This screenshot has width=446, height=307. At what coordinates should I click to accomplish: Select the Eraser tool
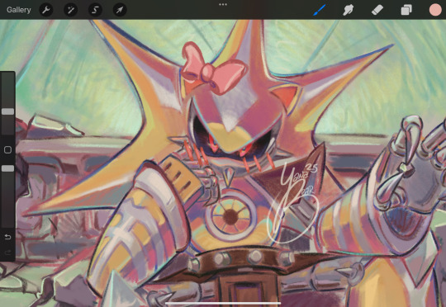[x=377, y=10]
